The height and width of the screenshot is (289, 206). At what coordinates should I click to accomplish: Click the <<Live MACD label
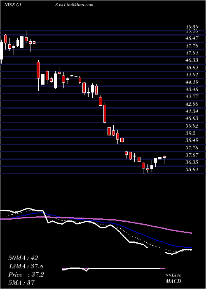[x=173, y=278]
